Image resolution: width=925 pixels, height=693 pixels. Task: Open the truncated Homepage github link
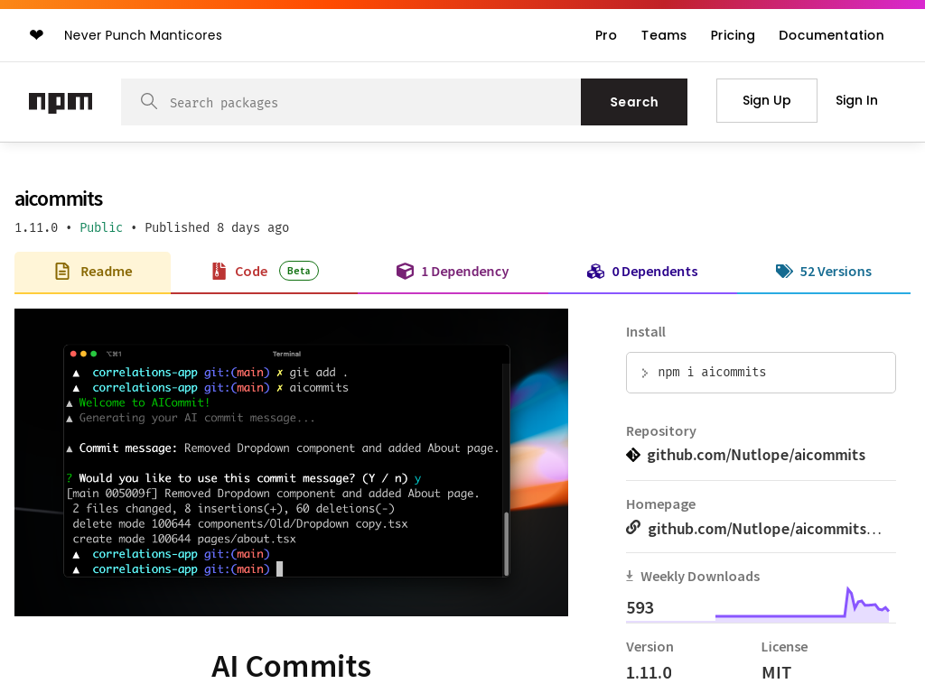pos(764,529)
